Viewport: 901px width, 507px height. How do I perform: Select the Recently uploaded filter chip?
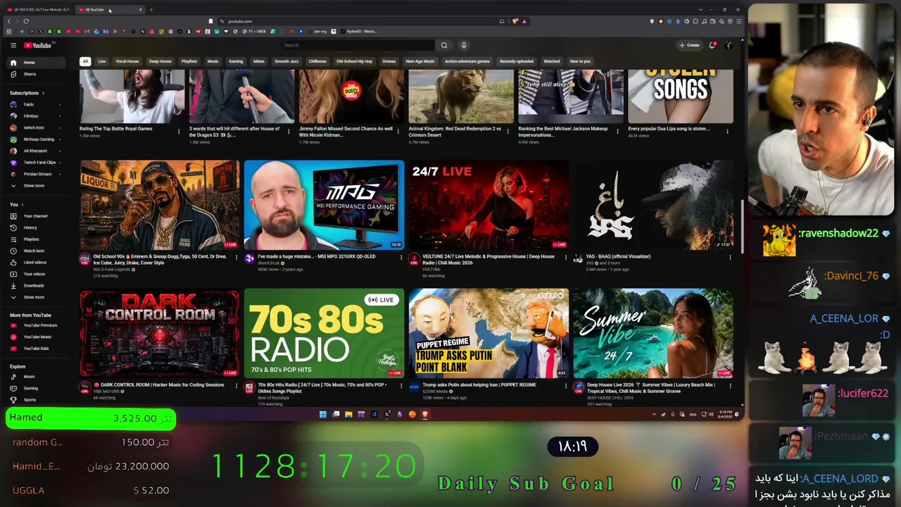click(x=517, y=61)
